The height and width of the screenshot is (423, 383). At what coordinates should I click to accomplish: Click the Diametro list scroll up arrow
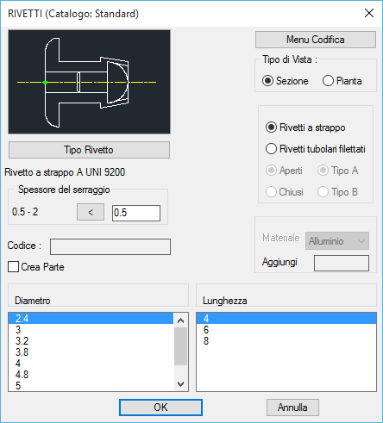pos(181,320)
